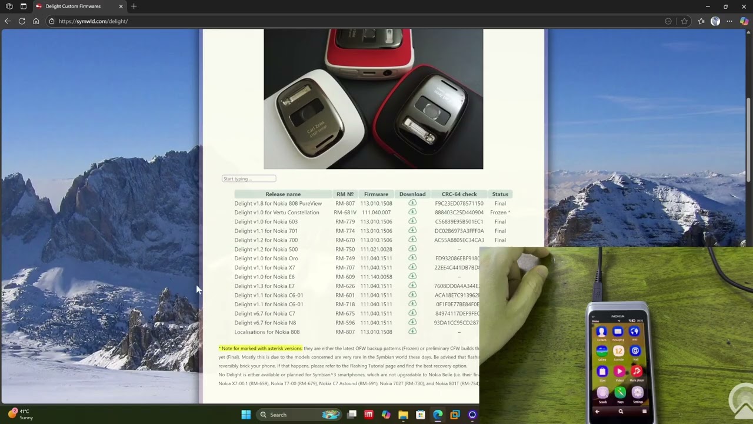Open Copilot sidebar in Edge
This screenshot has height=424, width=753.
point(744,21)
